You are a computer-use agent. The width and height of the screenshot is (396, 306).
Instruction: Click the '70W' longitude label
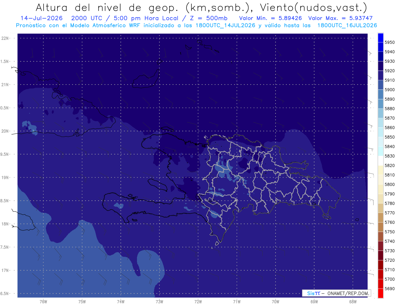pos(276,301)
